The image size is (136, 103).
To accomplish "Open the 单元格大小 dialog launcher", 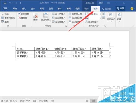I will point(105,26).
